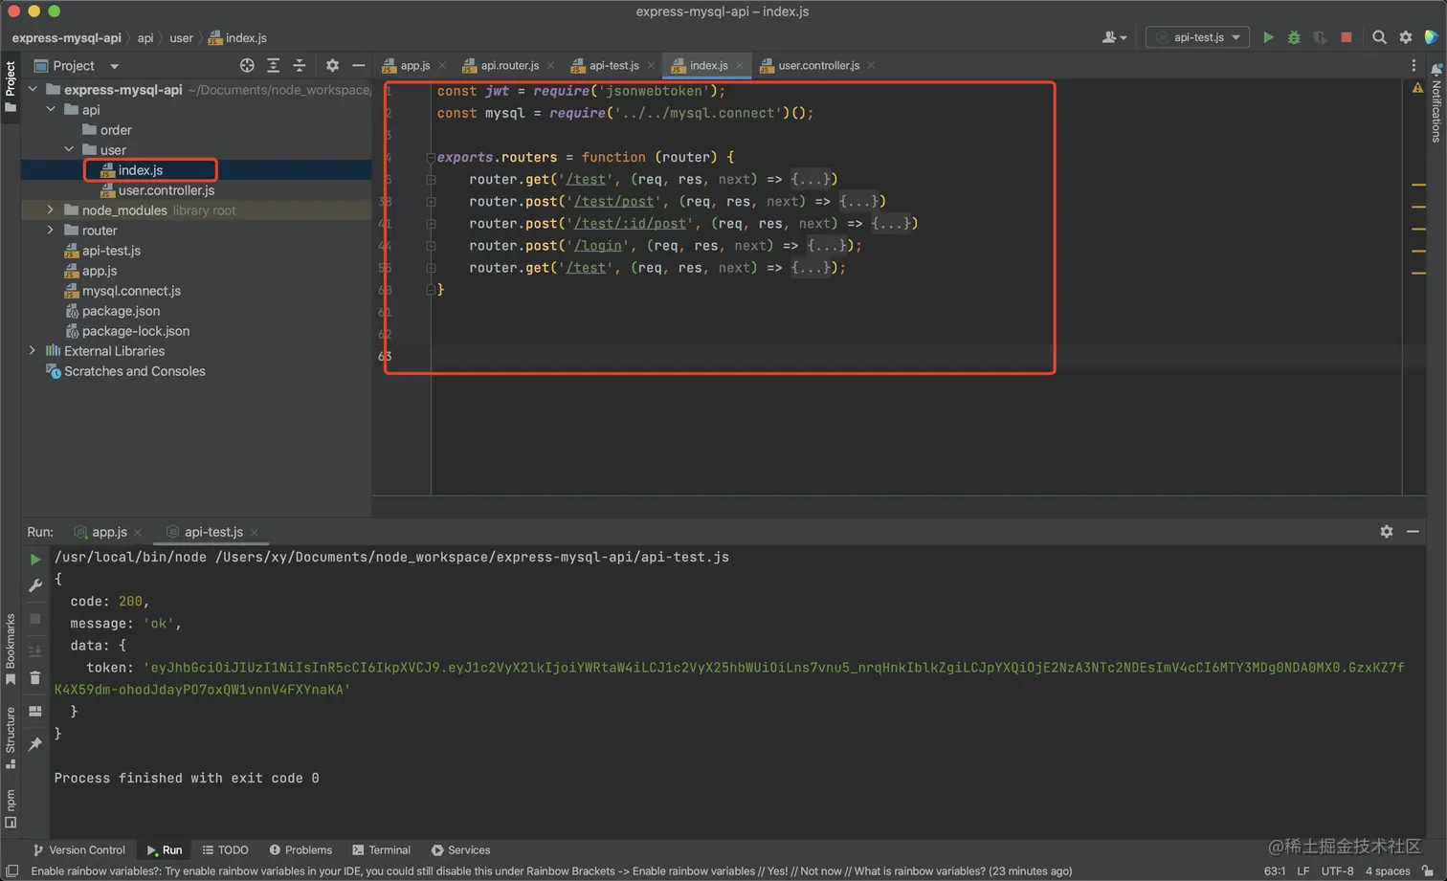Open Terminal tool window
The width and height of the screenshot is (1447, 881).
(x=381, y=849)
